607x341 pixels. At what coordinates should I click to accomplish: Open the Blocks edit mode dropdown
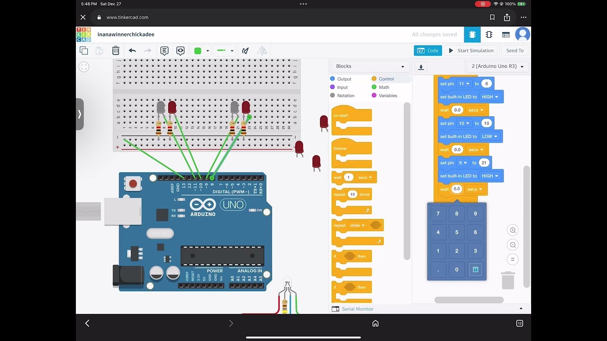click(370, 66)
